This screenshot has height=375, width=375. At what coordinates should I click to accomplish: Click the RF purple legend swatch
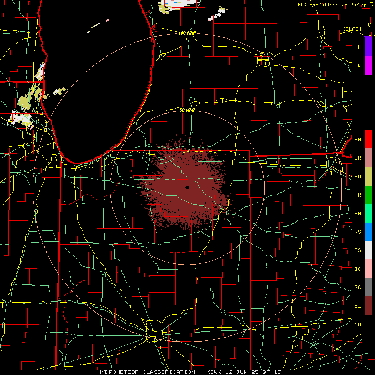click(368, 47)
